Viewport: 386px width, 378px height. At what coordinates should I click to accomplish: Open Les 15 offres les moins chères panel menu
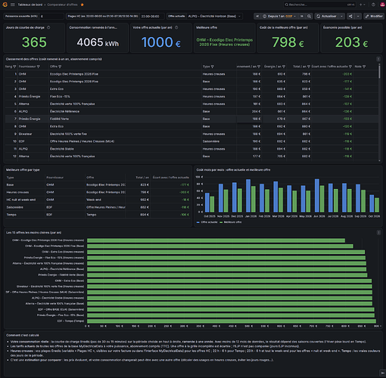pos(378,233)
